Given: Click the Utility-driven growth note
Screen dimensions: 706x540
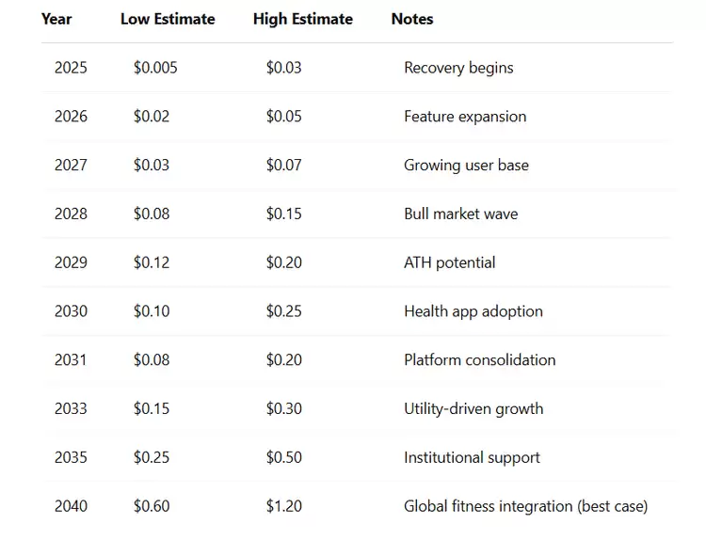Looking at the screenshot, I should (473, 408).
